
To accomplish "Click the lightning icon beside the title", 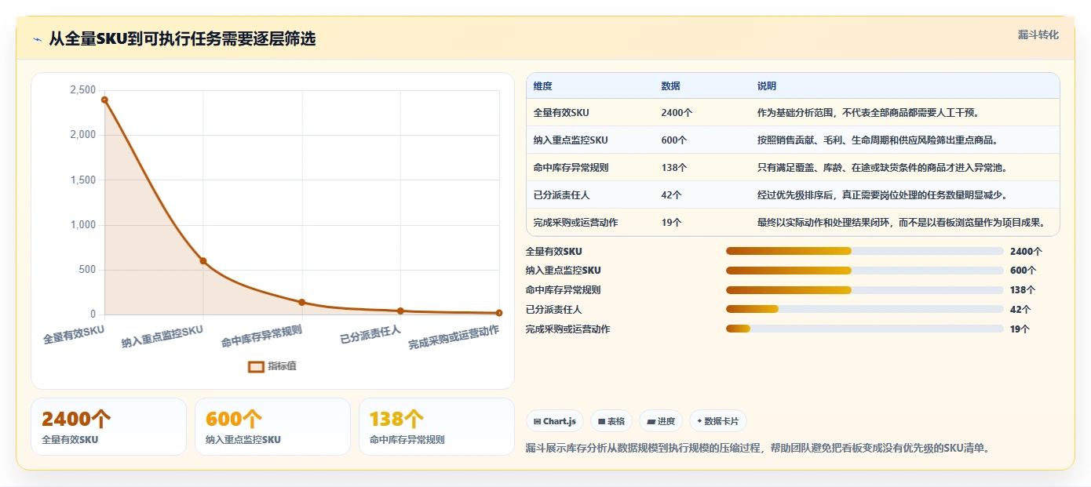I will click(37, 39).
